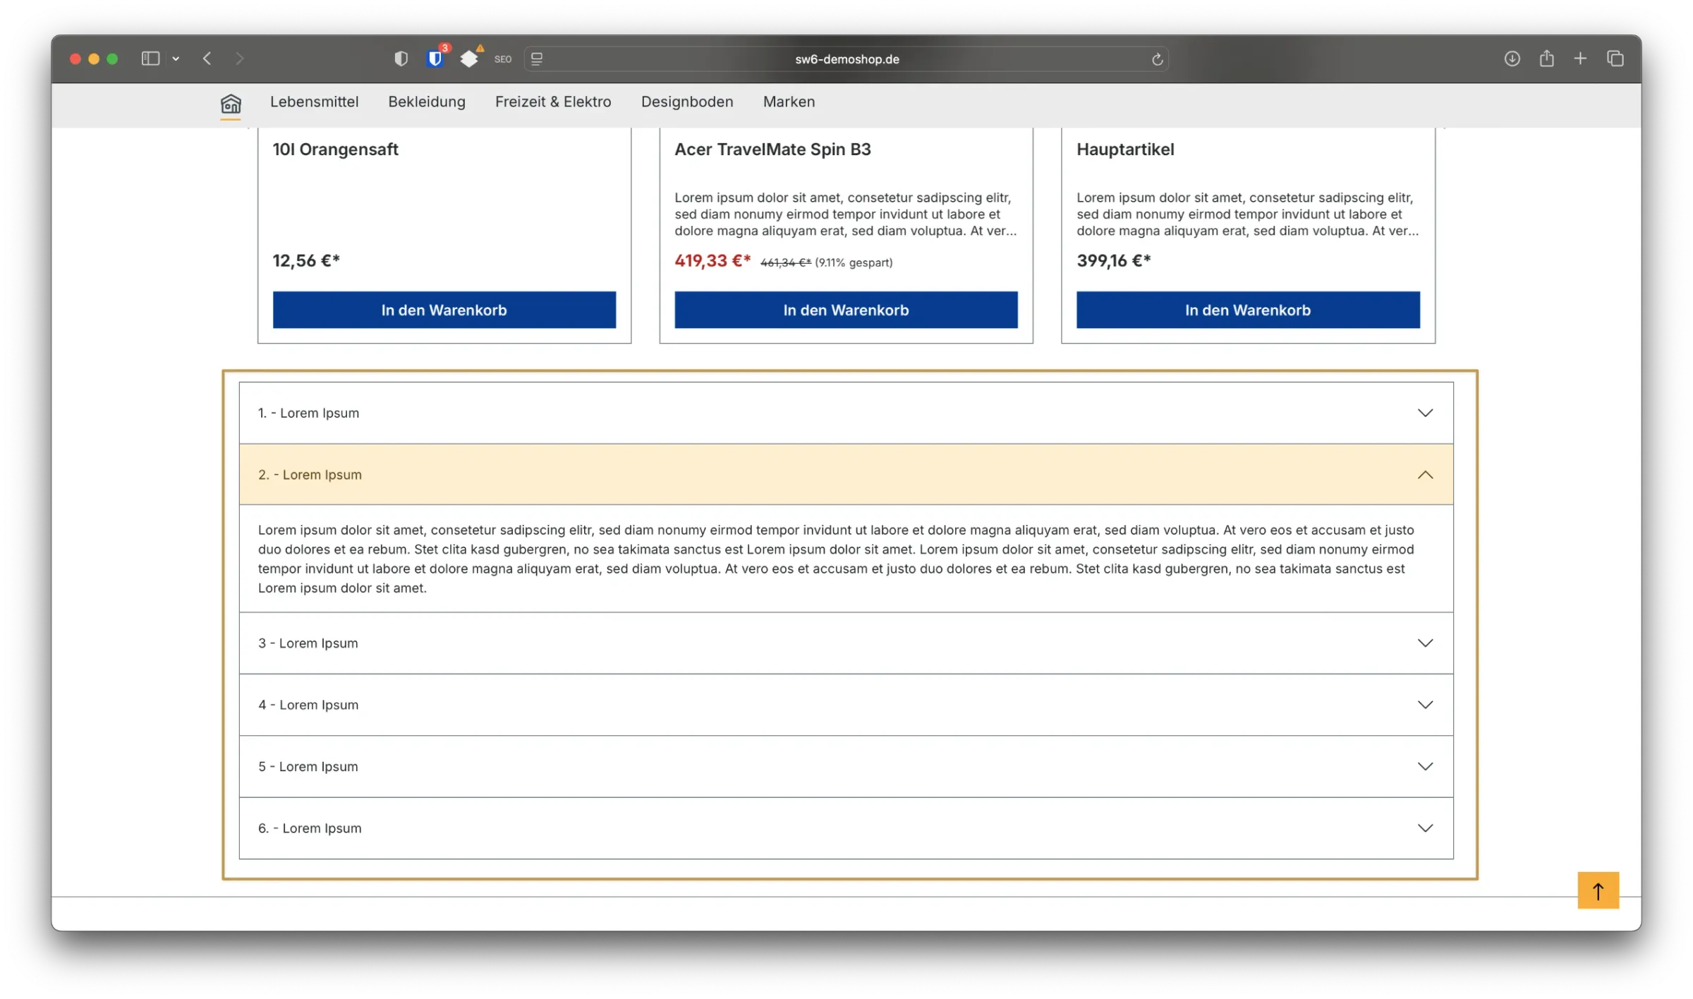Show the tab overview
The height and width of the screenshot is (999, 1693).
point(1615,59)
